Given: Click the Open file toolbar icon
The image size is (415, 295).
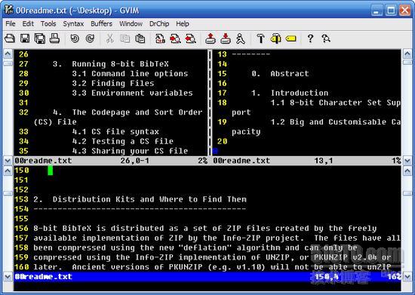Looking at the screenshot, I should coord(10,38).
